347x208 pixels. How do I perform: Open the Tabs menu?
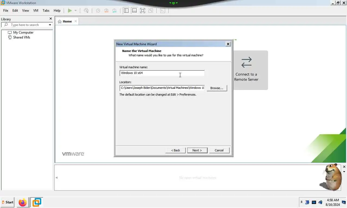[46, 11]
